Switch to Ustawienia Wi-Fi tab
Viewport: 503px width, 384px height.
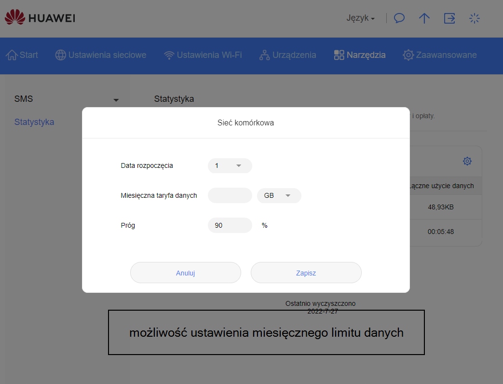point(203,55)
